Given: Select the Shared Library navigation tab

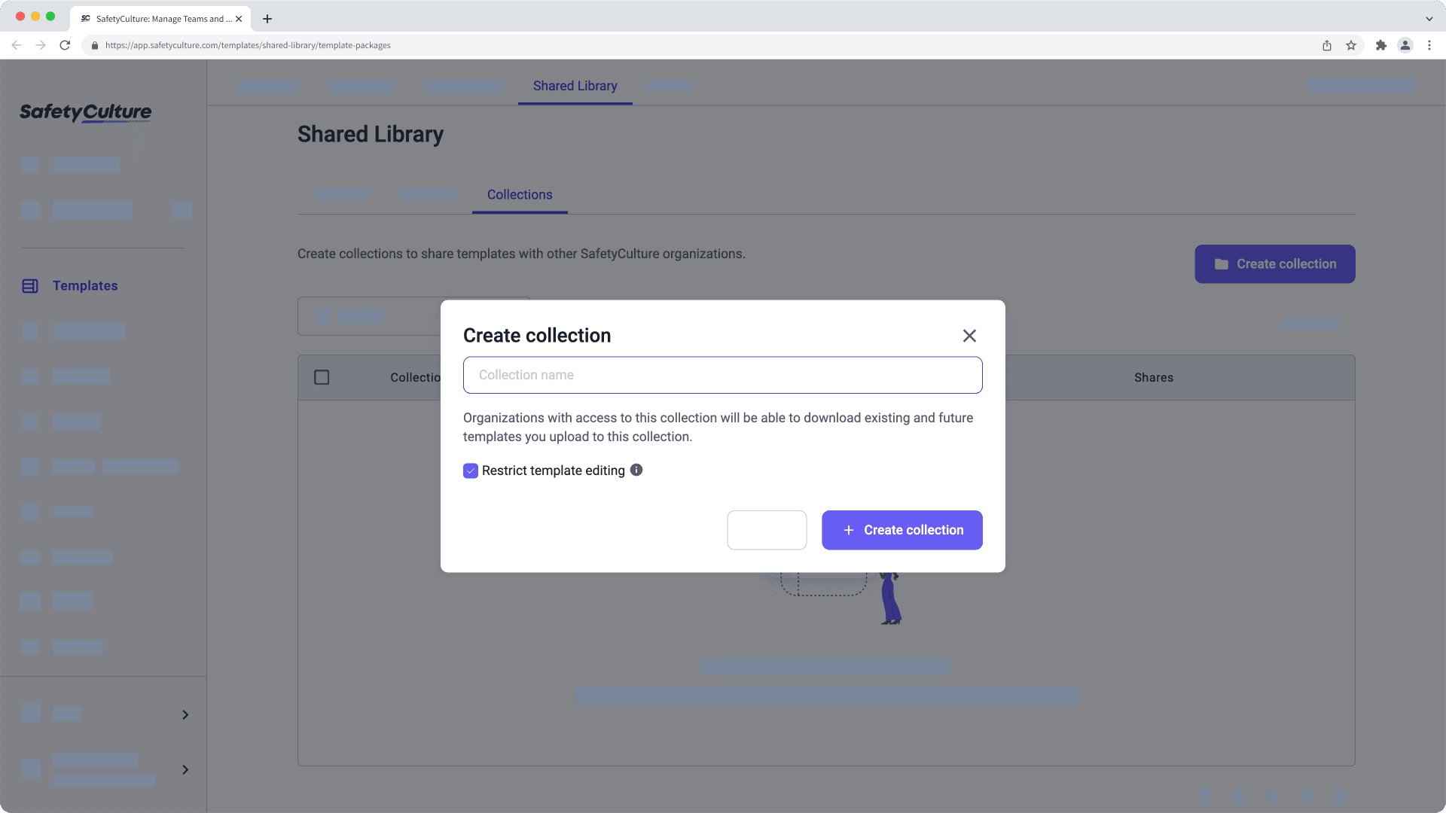Looking at the screenshot, I should click(575, 85).
